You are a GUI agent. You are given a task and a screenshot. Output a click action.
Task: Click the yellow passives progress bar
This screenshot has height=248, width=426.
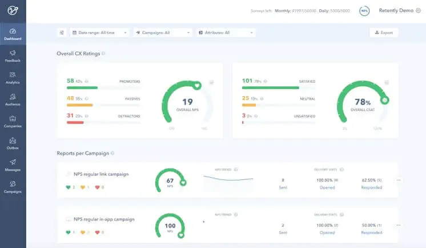pos(79,105)
